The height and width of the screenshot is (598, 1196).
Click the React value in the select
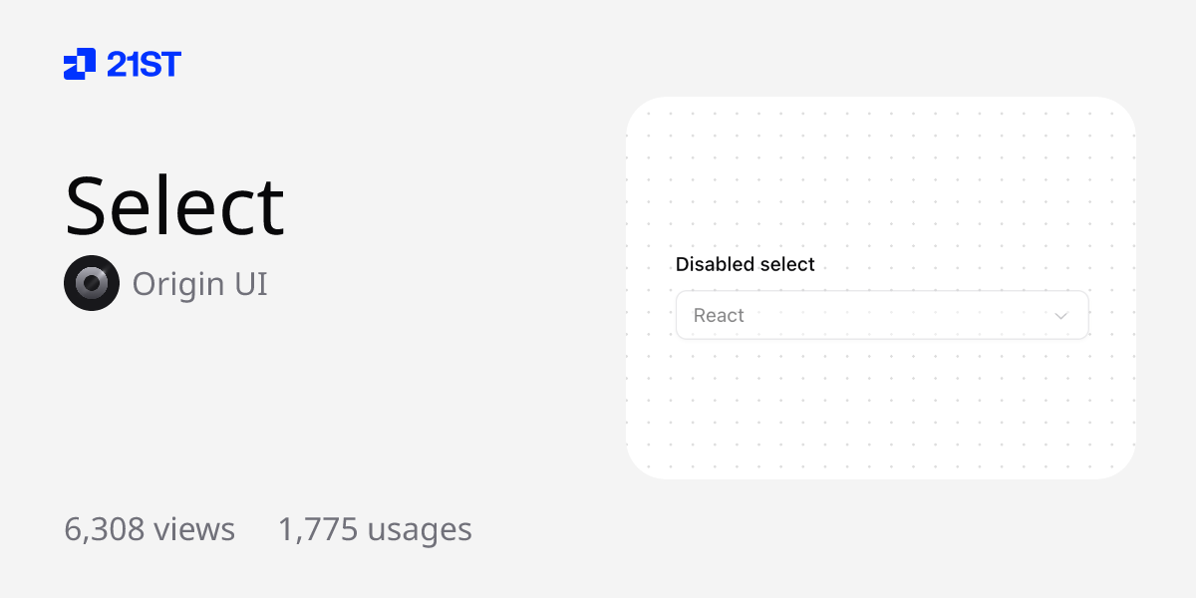pyautogui.click(x=719, y=315)
